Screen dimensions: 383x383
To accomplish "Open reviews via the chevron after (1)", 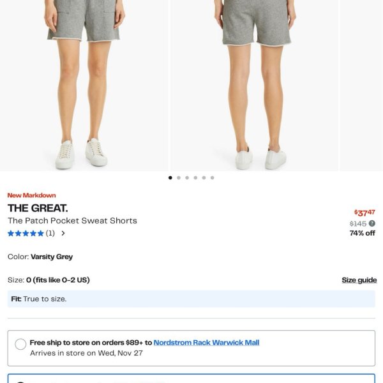I will coord(63,233).
